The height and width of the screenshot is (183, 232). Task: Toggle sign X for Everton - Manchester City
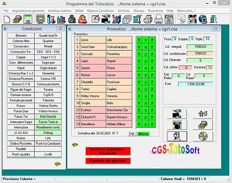pyautogui.click(x=145, y=110)
